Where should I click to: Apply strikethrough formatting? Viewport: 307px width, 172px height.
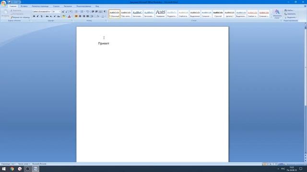(x=47, y=16)
